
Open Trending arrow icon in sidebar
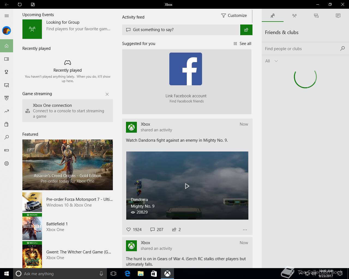(7, 111)
